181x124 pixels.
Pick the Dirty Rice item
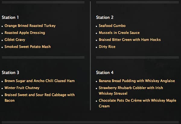pos(107,47)
